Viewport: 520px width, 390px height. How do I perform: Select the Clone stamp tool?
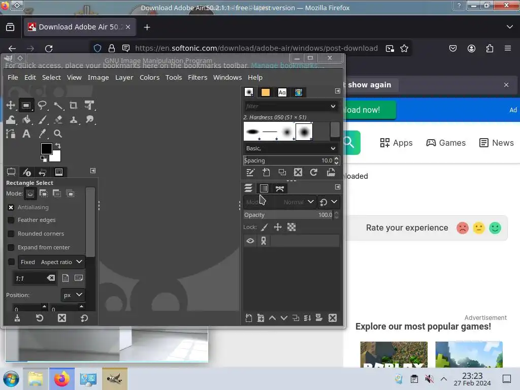click(x=74, y=120)
